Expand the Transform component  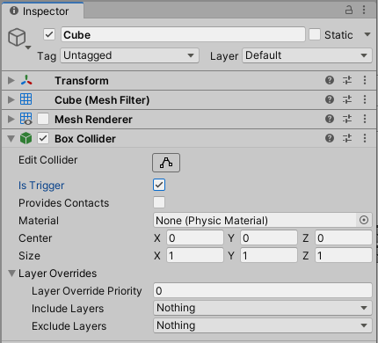point(11,80)
